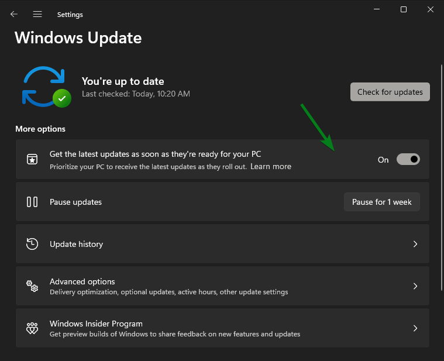This screenshot has height=361, width=444.
Task: Turn off the get latest updates toggle
Action: (408, 159)
